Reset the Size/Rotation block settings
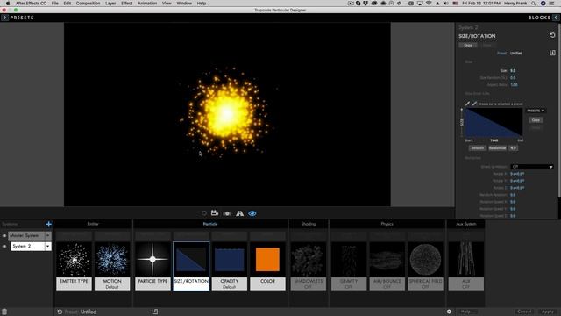The width and height of the screenshot is (561, 316). coord(552,35)
